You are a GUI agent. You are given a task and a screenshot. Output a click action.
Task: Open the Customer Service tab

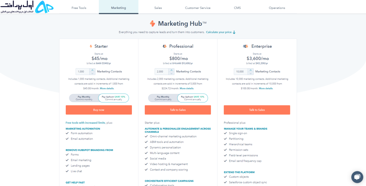(x=198, y=8)
